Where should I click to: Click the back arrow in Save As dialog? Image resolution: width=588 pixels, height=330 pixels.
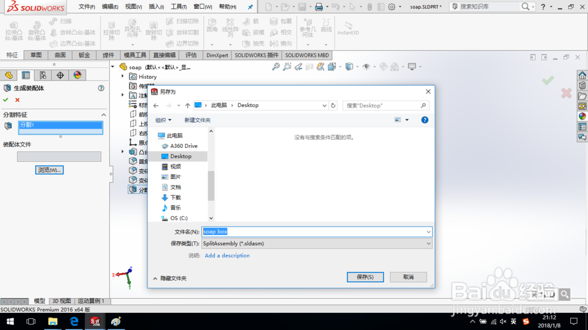click(156, 106)
